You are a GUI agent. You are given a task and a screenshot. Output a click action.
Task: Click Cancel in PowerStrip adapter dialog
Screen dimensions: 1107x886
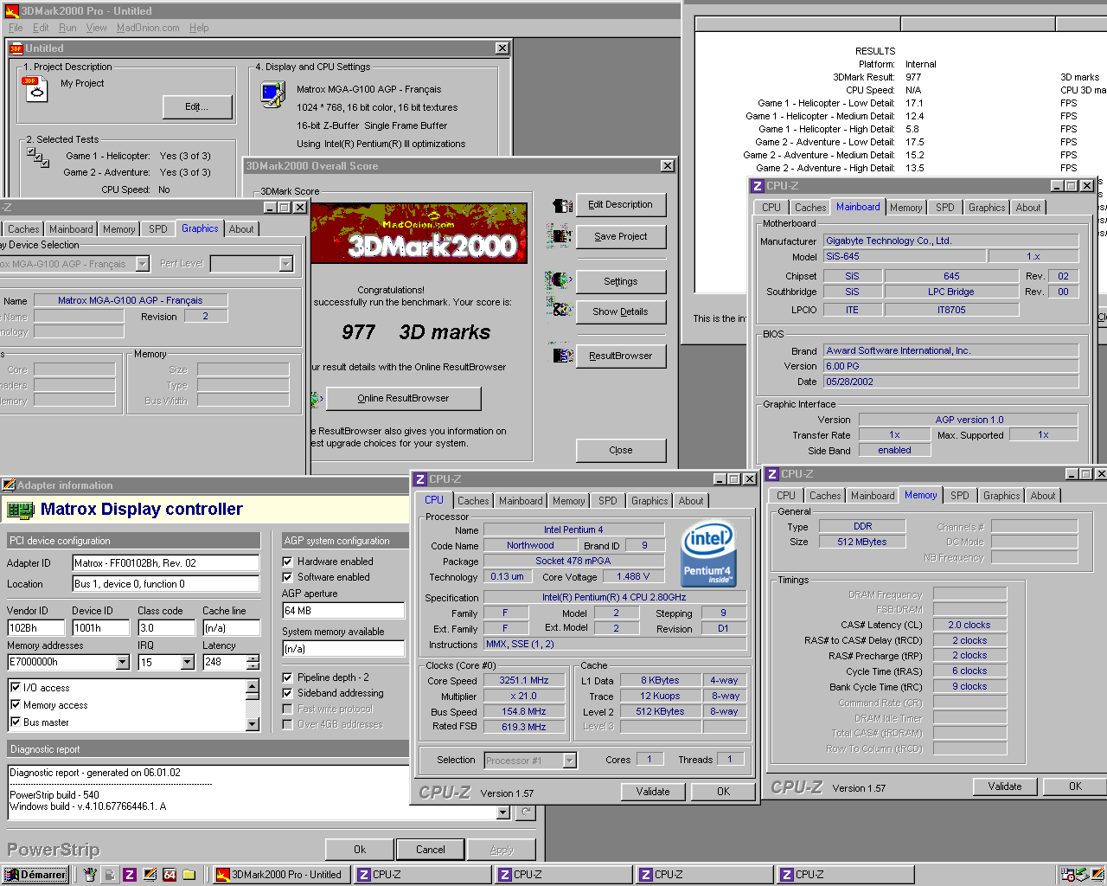(x=431, y=850)
